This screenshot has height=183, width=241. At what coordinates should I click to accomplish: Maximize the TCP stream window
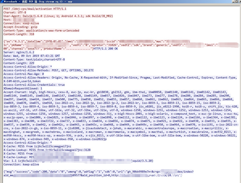(236, 2)
